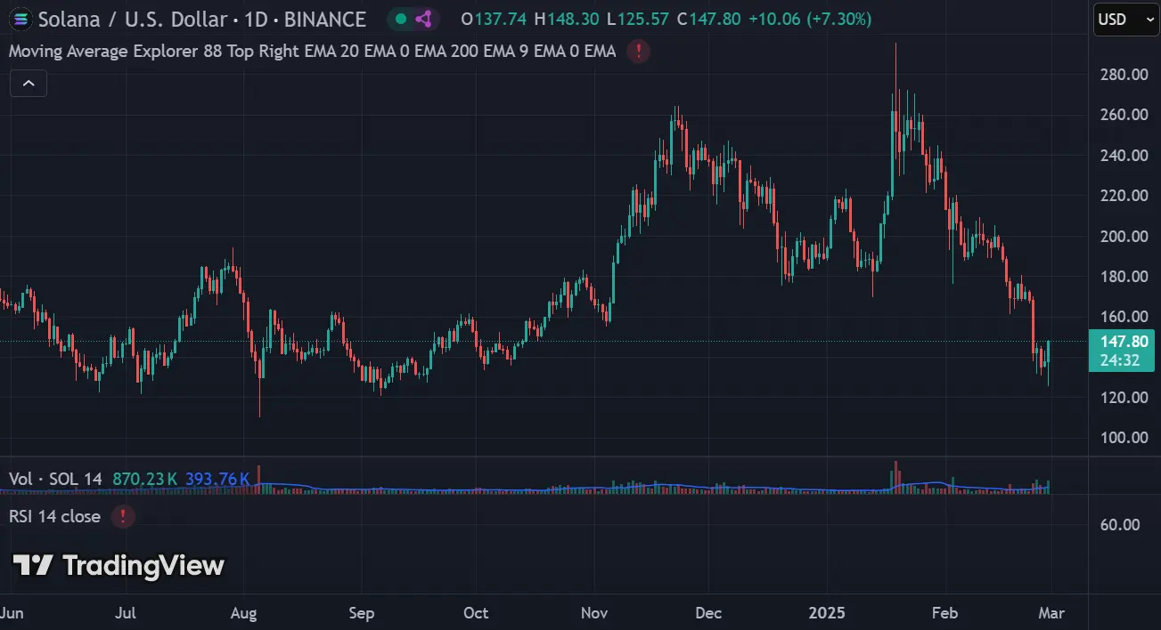Collapse the indicator legend panel
The image size is (1161, 630).
click(28, 82)
